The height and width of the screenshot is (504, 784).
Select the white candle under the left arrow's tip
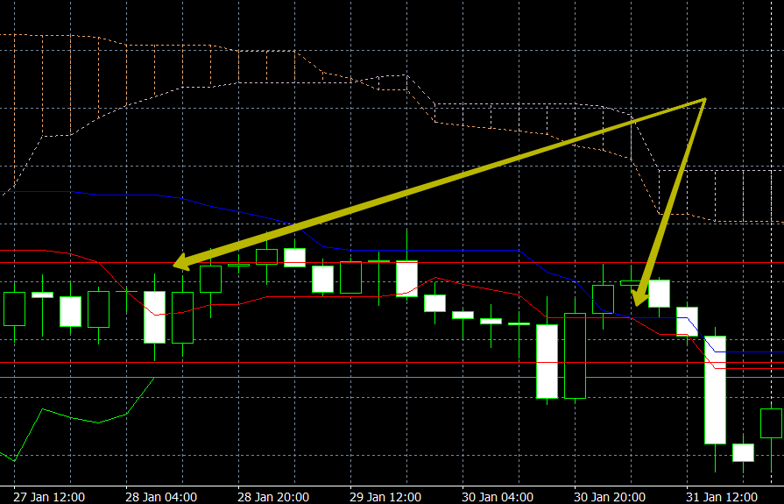point(155,316)
